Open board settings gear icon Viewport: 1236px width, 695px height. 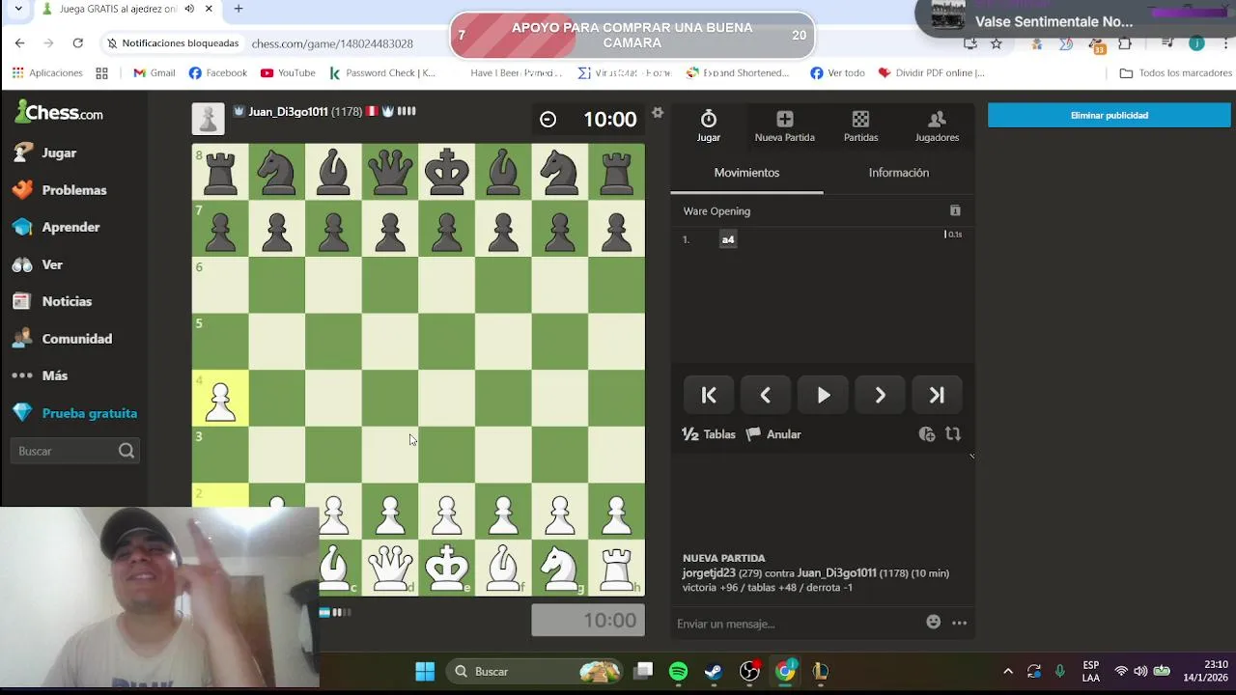pos(658,113)
